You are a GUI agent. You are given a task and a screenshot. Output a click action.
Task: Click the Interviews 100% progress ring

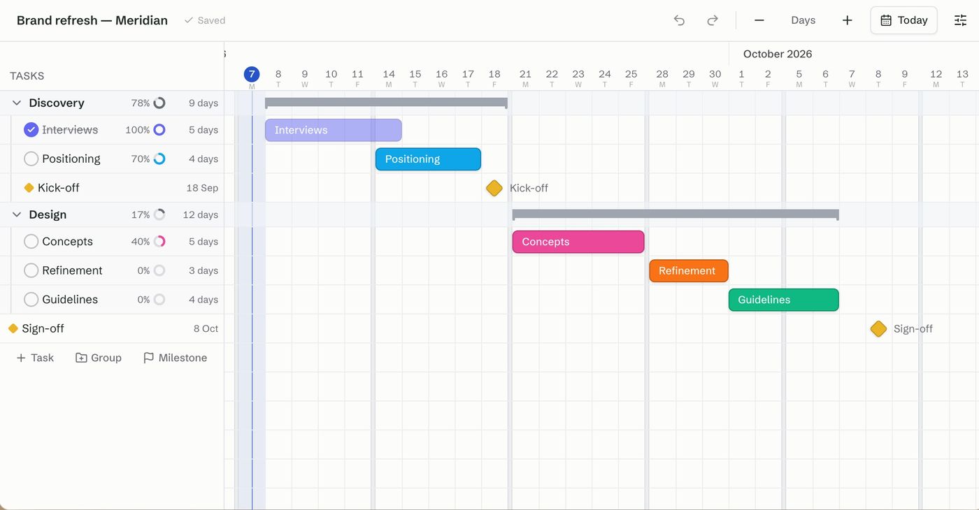pos(159,130)
